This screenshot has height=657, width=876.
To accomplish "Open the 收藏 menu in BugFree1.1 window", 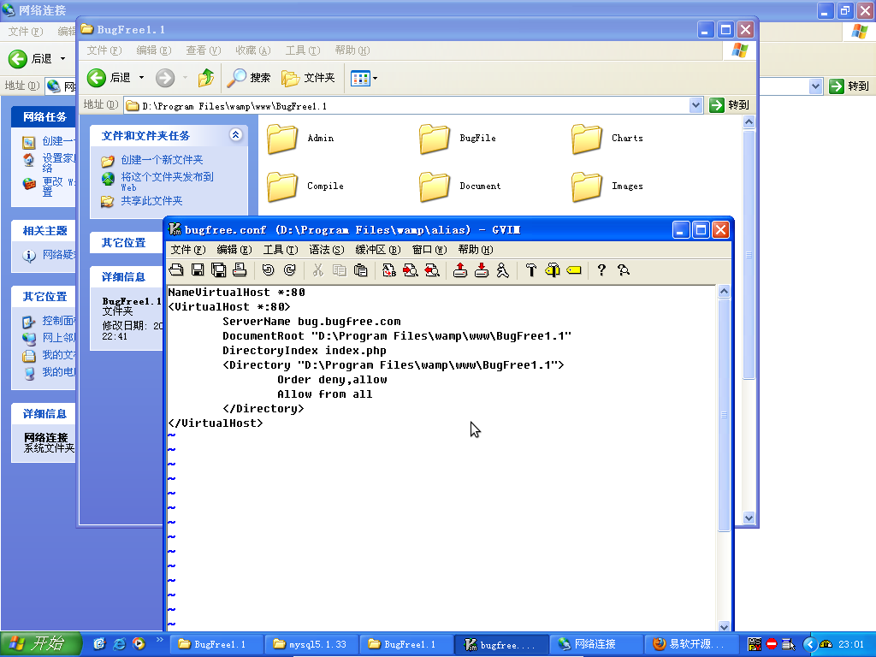I will point(253,50).
